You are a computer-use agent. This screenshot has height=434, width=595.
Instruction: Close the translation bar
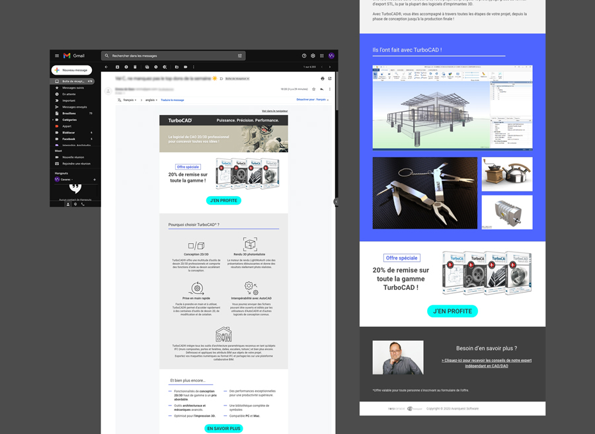pyautogui.click(x=328, y=100)
